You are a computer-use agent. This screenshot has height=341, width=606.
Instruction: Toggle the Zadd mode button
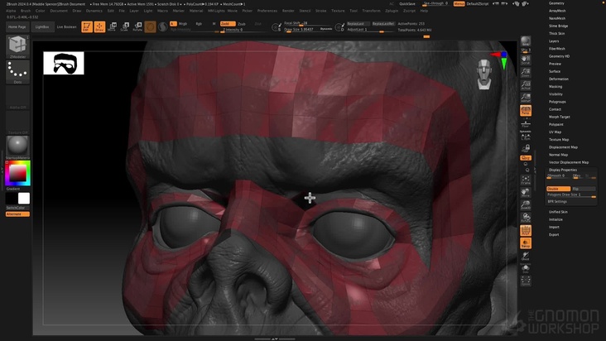227,24
